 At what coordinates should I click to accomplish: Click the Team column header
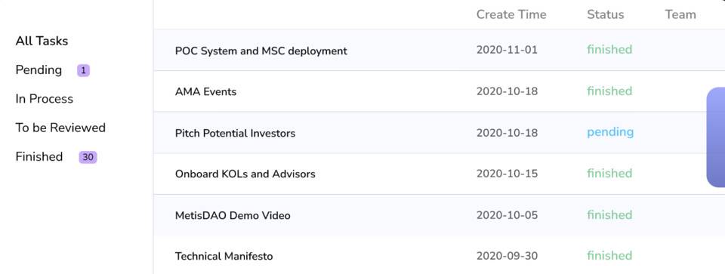pyautogui.click(x=680, y=15)
